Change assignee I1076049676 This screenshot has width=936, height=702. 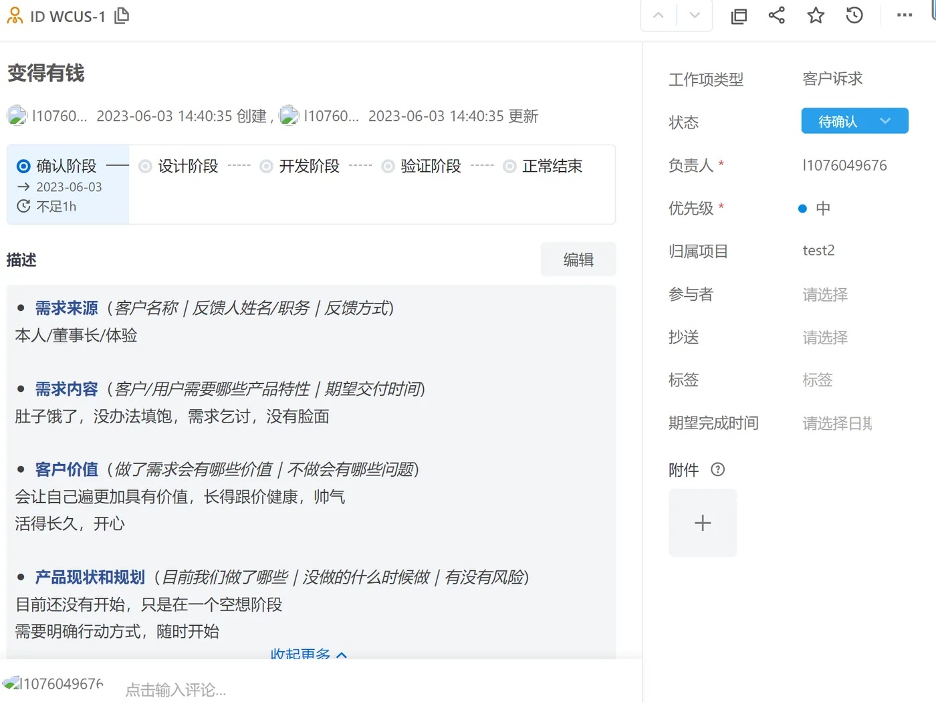pyautogui.click(x=844, y=165)
